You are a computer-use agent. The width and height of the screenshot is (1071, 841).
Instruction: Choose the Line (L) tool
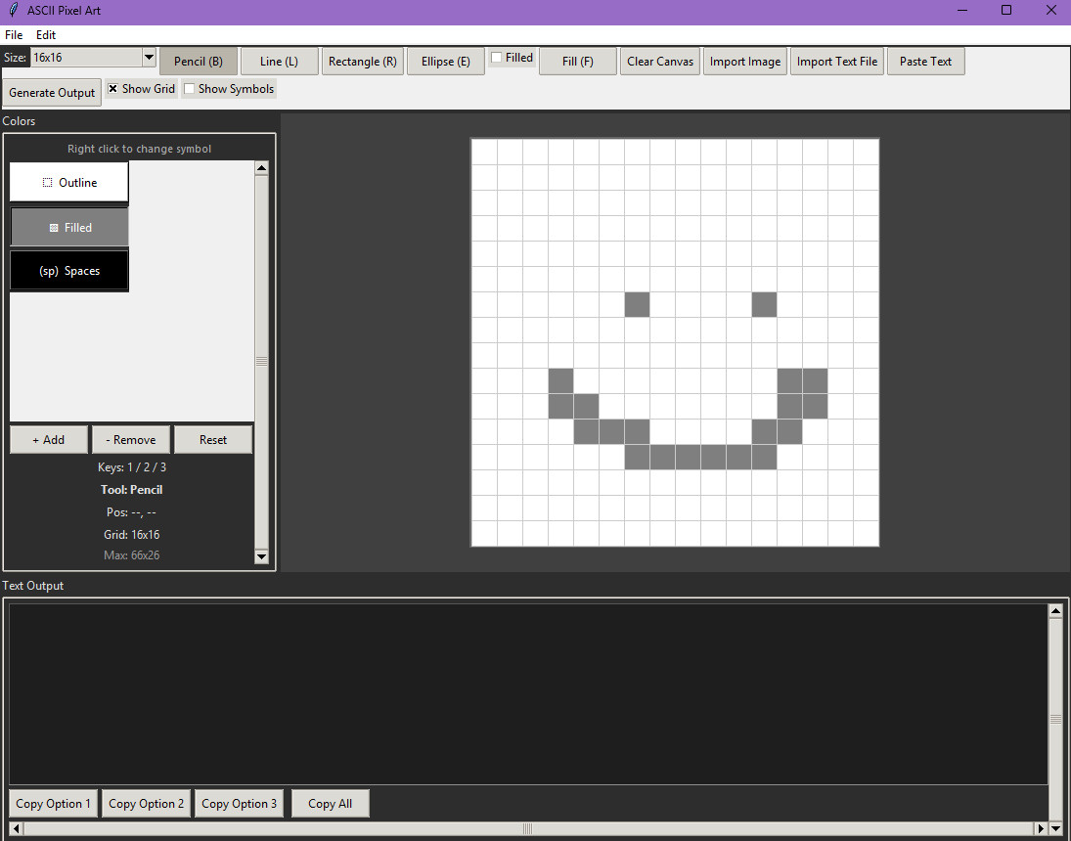tap(279, 62)
